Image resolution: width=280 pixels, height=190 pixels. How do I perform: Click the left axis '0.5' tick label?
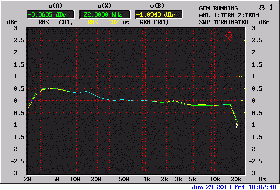(19, 88)
